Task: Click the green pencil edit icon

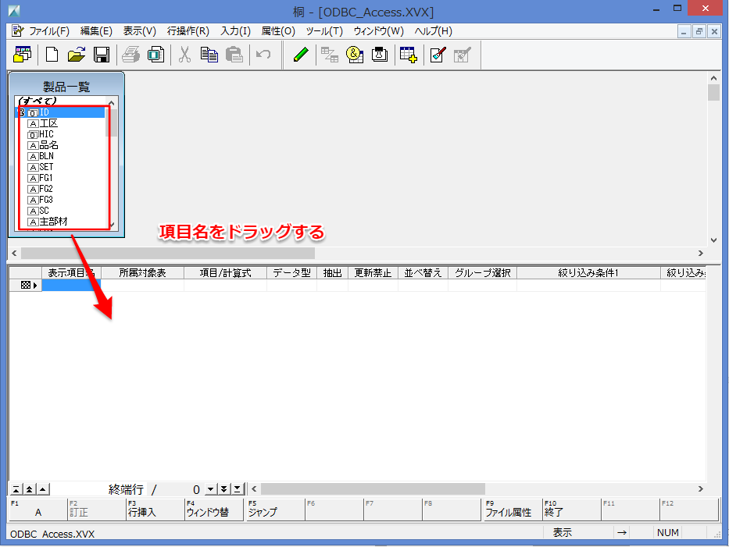Action: click(x=301, y=55)
